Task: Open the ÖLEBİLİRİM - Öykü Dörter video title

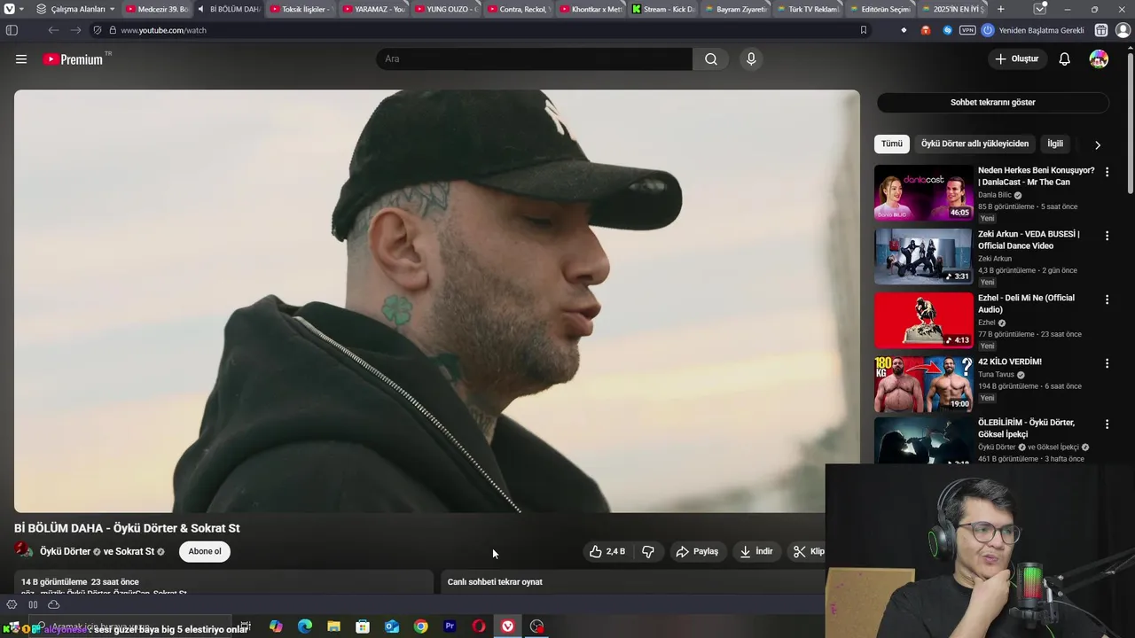Action: pyautogui.click(x=1026, y=428)
